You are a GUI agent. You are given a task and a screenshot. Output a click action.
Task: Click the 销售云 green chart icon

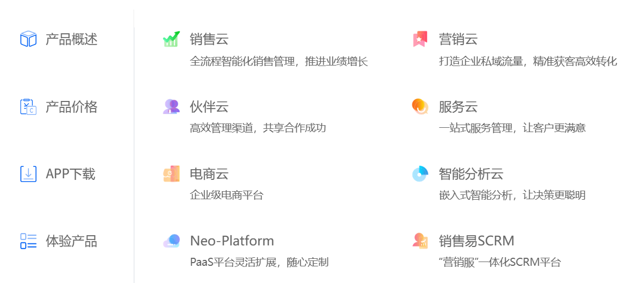coord(172,39)
